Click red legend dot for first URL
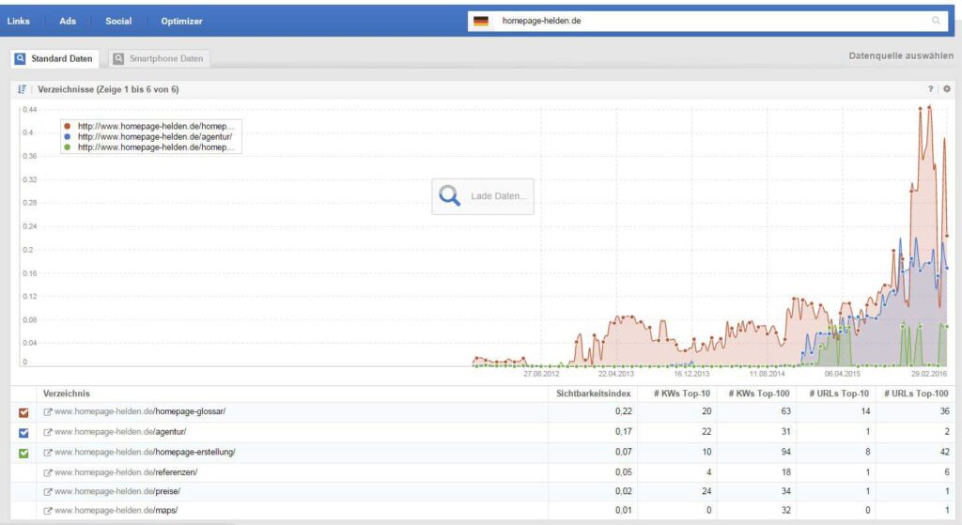The image size is (962, 525). 68,127
